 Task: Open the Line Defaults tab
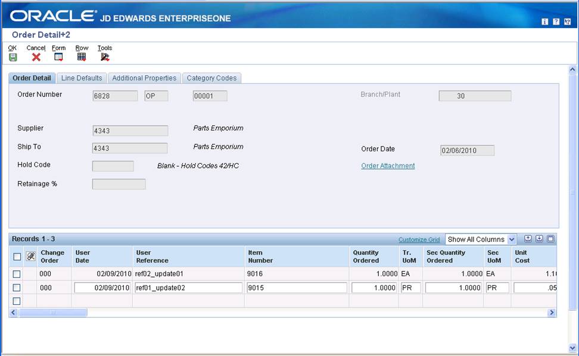tap(82, 78)
